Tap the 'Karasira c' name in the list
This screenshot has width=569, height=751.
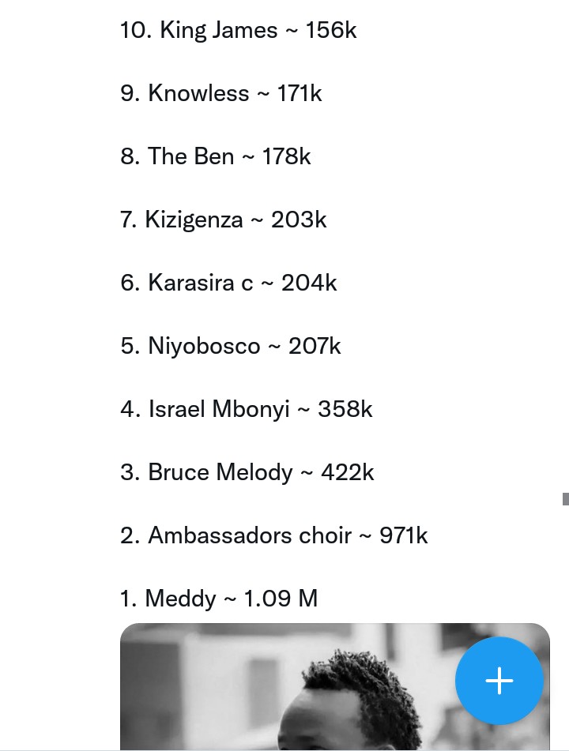201,283
